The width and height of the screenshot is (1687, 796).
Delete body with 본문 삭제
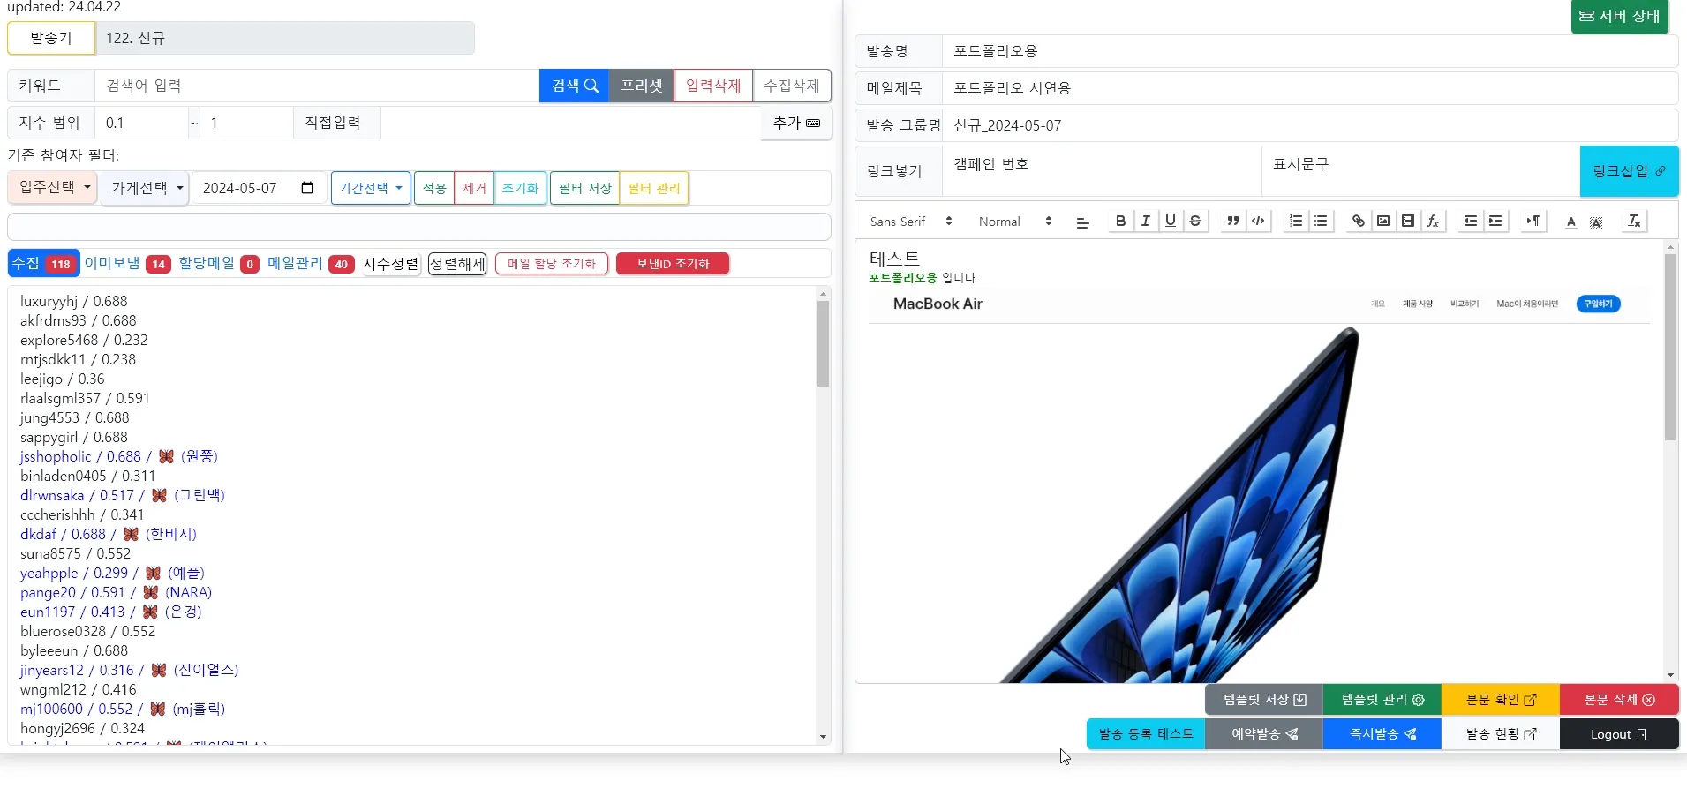click(x=1619, y=700)
